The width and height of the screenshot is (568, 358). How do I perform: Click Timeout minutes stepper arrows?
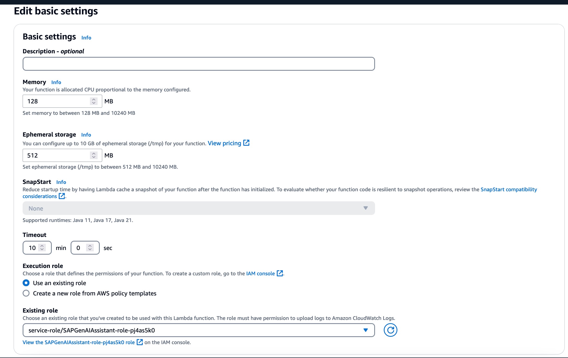point(42,248)
